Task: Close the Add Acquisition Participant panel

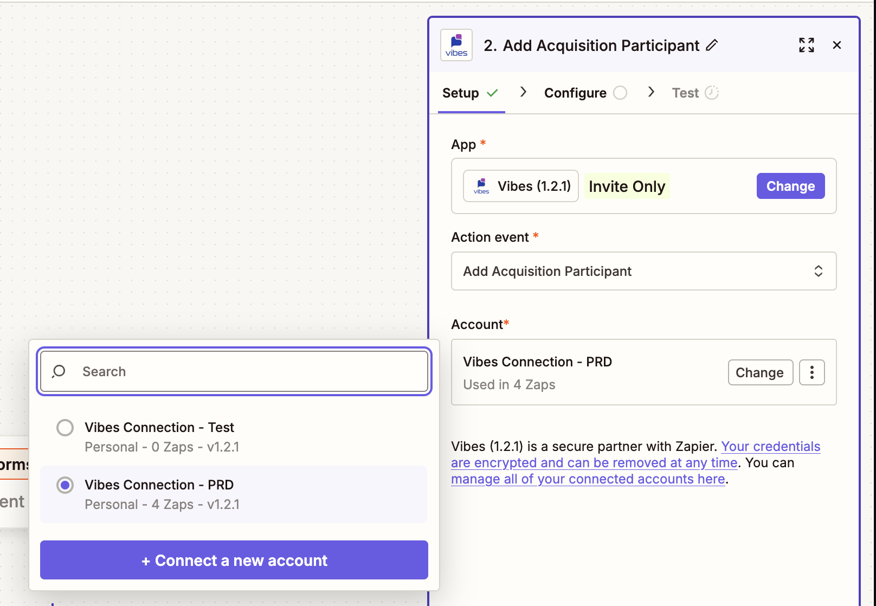Action: [837, 45]
